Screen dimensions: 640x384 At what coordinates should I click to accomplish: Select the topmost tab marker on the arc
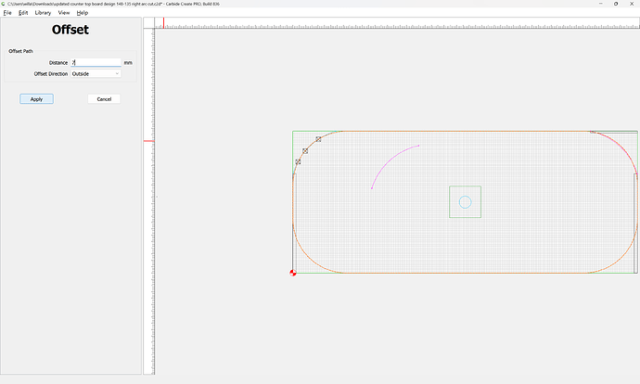click(x=318, y=139)
